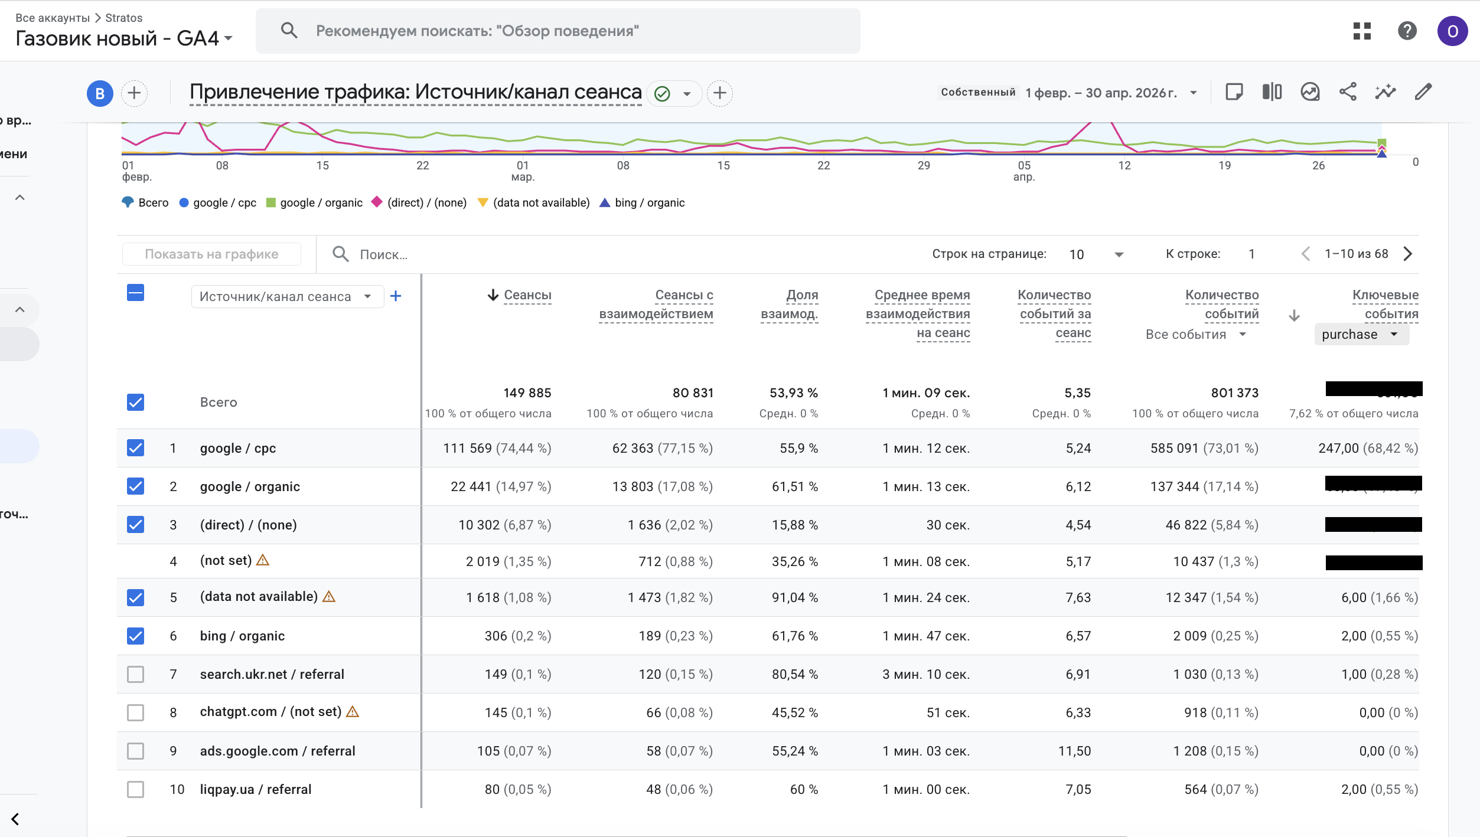Click the Количество событий за сеанс header
Viewport: 1480px width, 837px height.
(1055, 314)
